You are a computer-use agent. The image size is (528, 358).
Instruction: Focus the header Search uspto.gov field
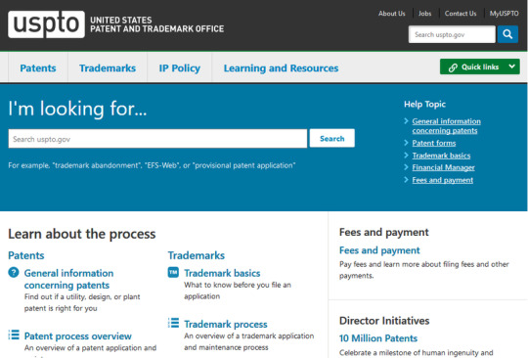(x=452, y=34)
